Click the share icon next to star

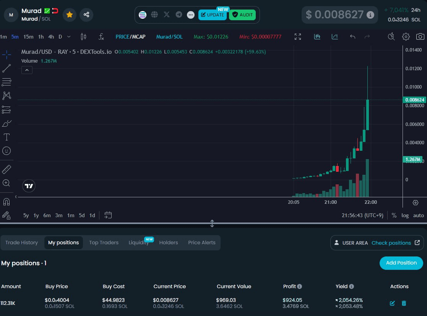click(x=86, y=15)
